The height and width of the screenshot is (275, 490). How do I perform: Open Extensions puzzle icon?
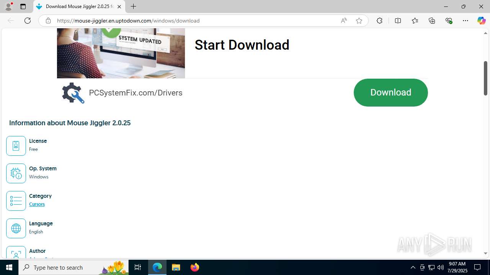click(379, 21)
